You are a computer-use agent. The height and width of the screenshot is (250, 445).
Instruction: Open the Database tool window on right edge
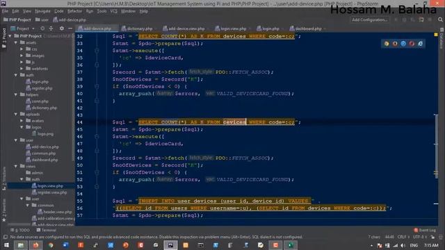click(442, 38)
